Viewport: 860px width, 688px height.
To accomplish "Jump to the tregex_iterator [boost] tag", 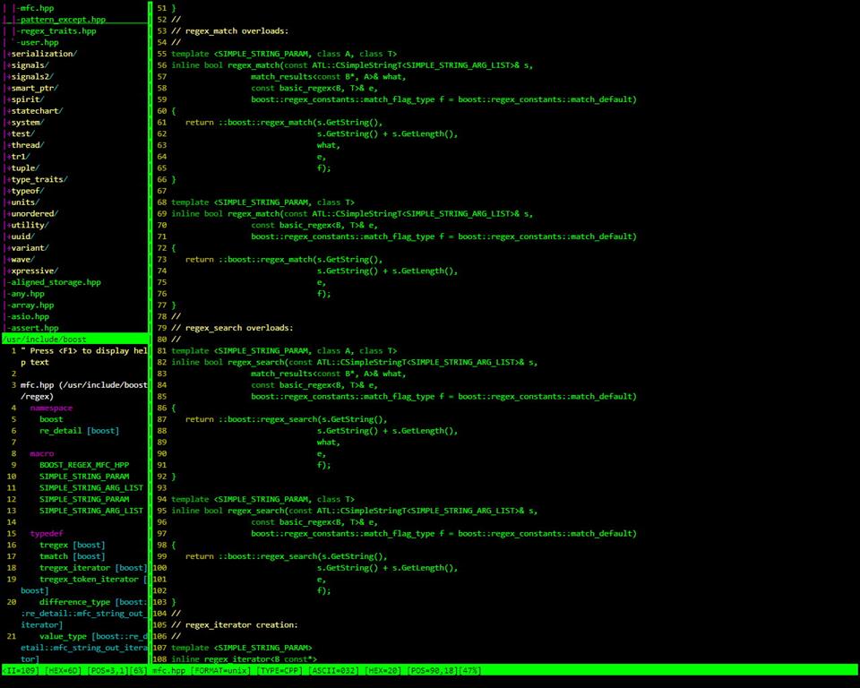I will click(93, 568).
